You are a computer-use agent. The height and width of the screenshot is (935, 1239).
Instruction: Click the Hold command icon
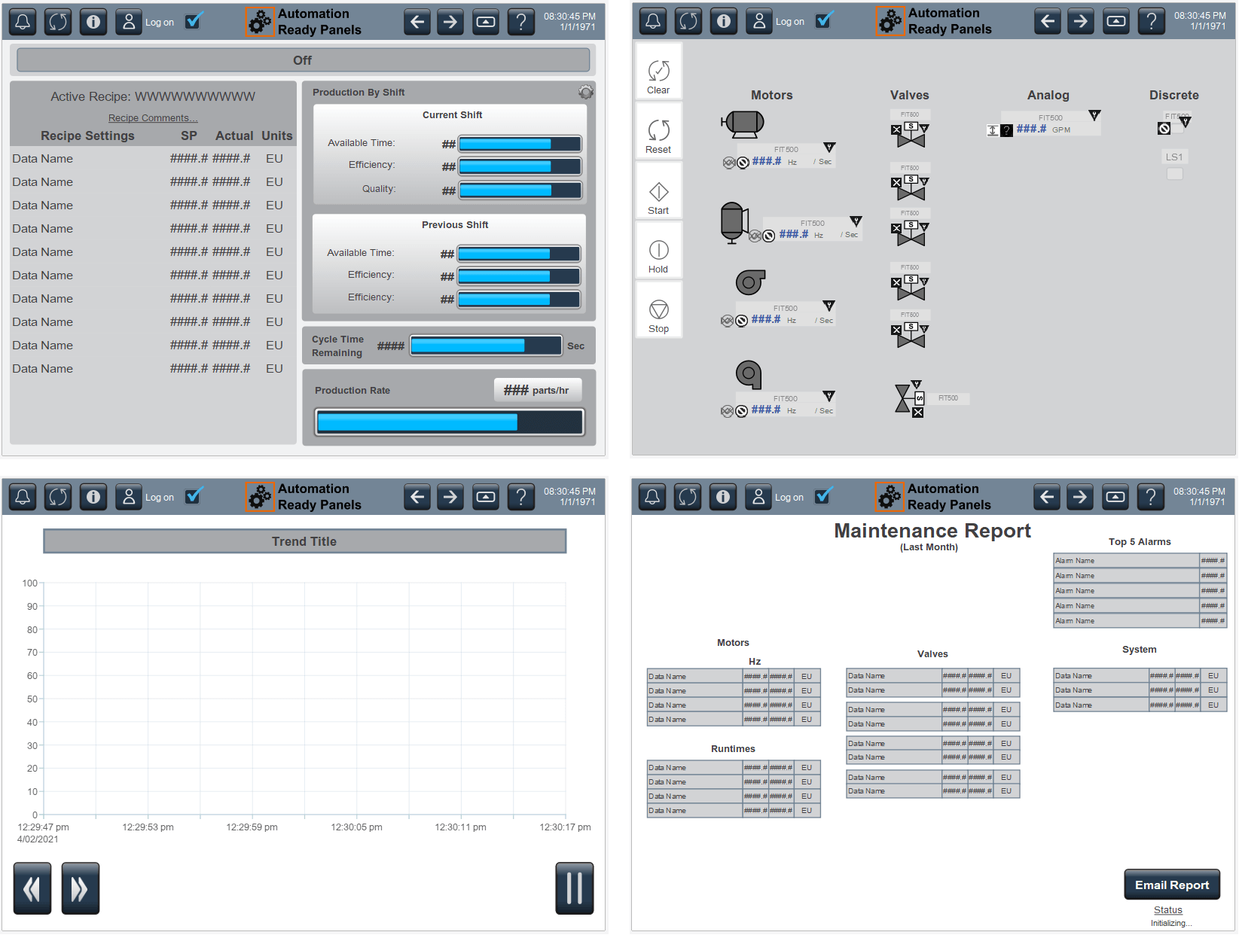658,251
